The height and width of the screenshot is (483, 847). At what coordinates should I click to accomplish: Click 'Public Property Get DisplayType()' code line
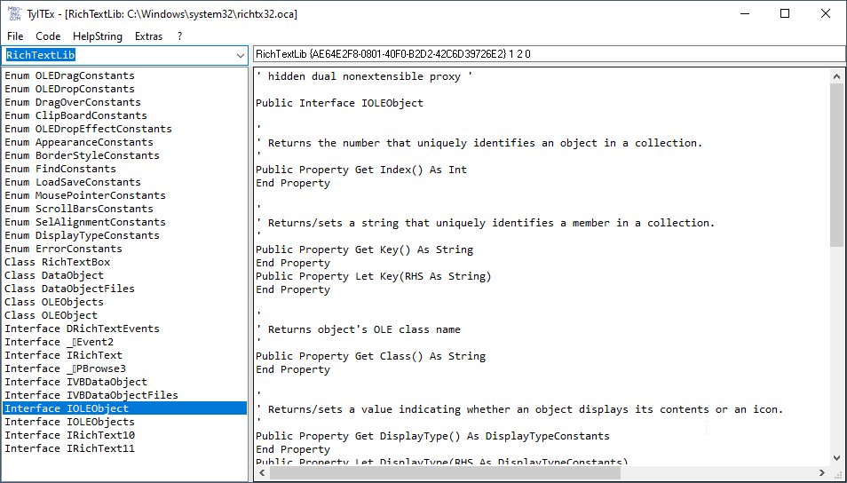point(432,436)
